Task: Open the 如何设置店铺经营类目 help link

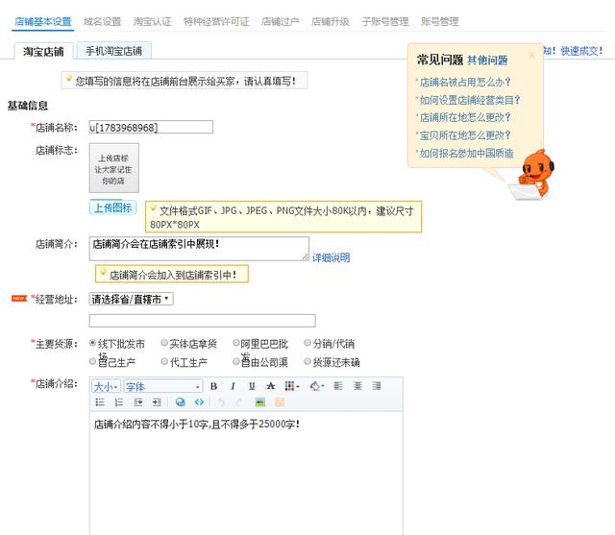Action: click(470, 100)
